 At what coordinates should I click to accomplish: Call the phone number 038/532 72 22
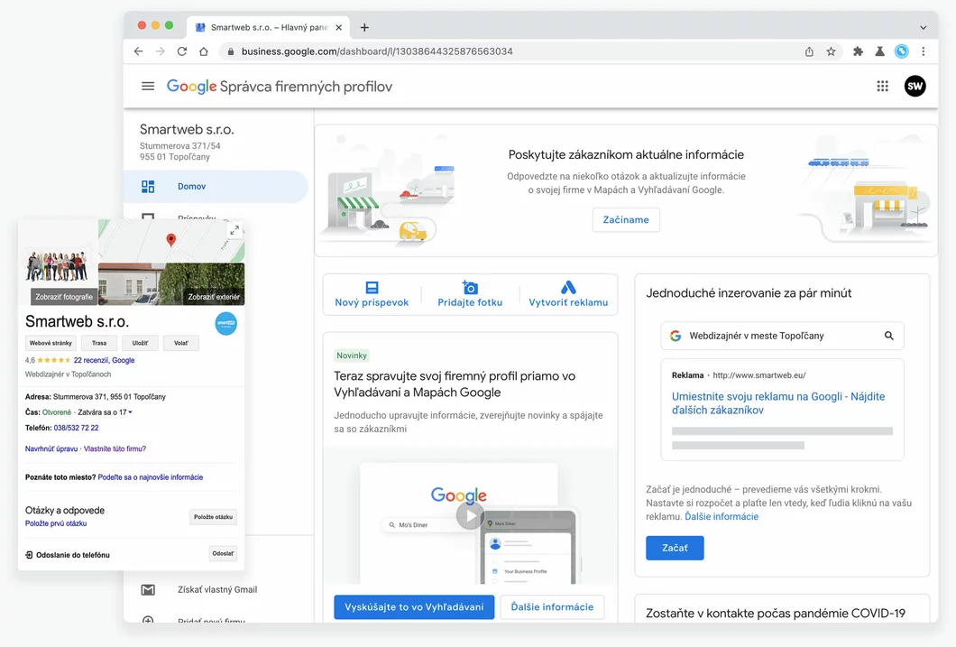[77, 428]
